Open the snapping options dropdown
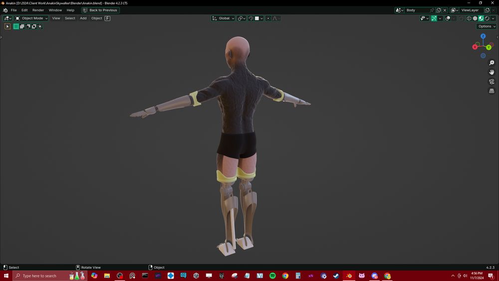499x281 pixels. click(258, 18)
